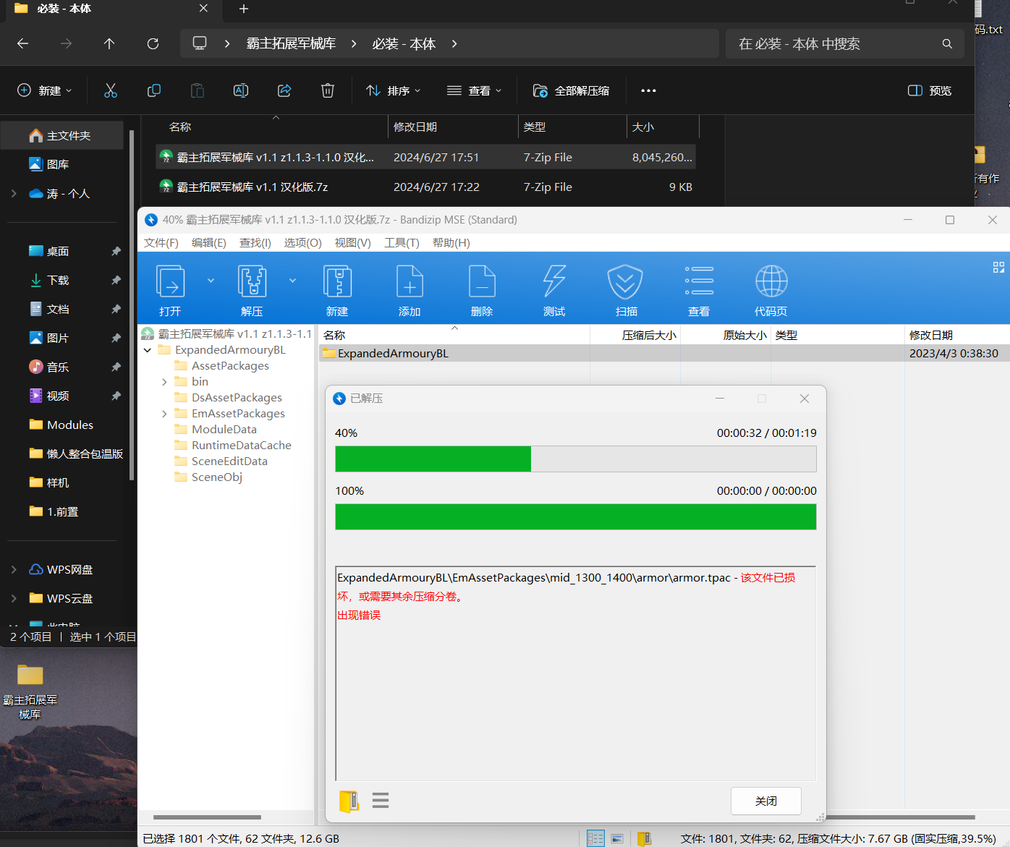The width and height of the screenshot is (1010, 847).
Task: Open the 新建 dropdown in Explorer toolbar
Action: click(x=45, y=90)
